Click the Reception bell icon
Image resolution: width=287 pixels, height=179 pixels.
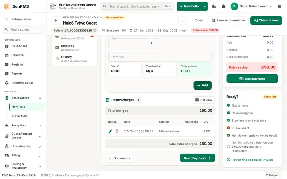(x=7, y=125)
